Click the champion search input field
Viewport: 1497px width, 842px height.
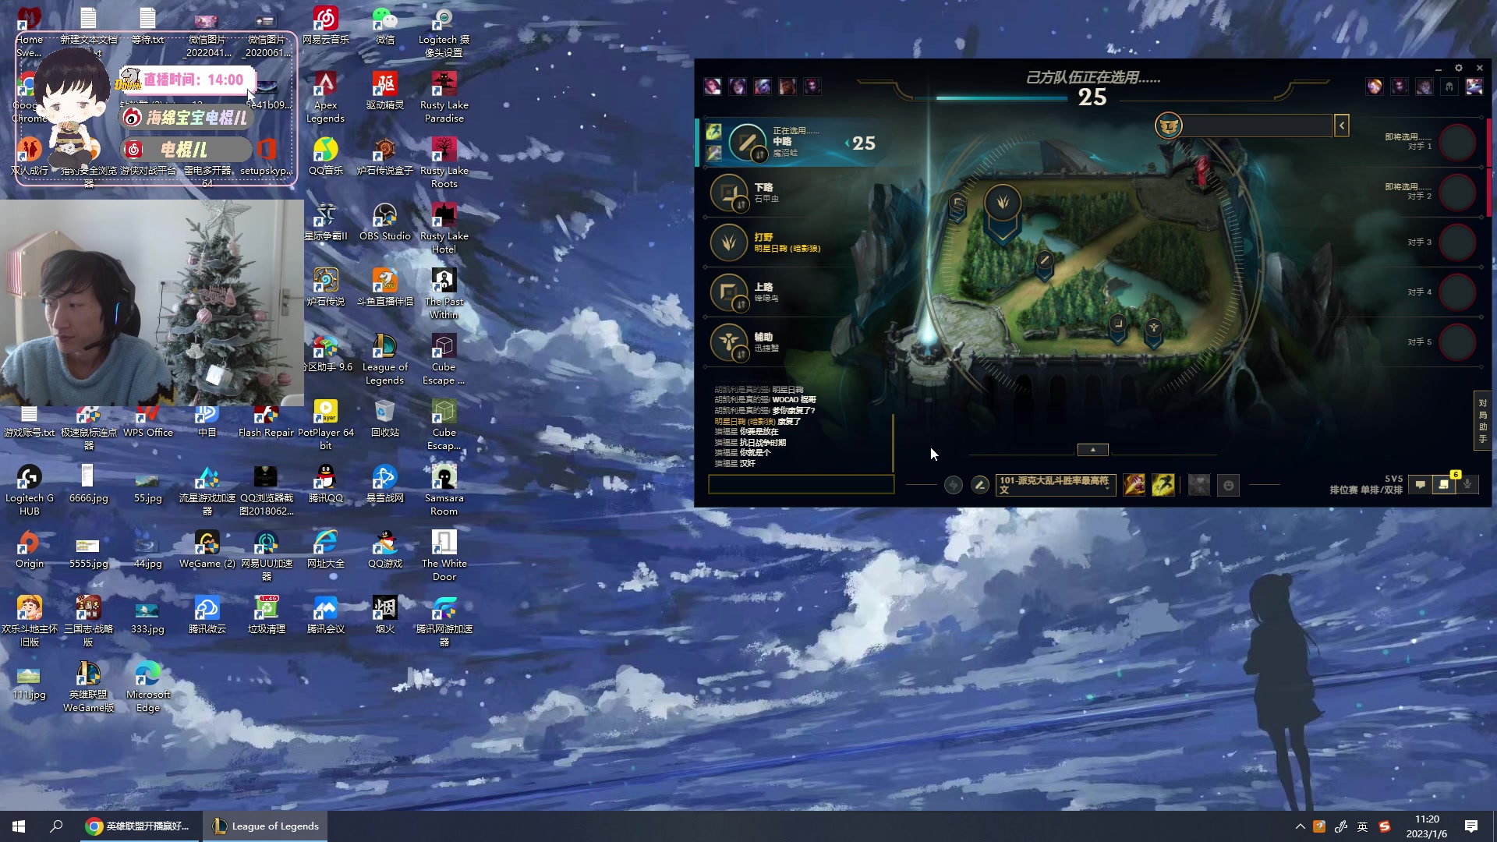coord(1257,126)
